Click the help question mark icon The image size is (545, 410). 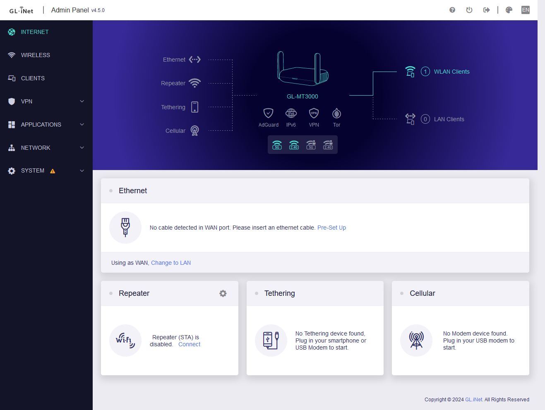[x=452, y=10]
